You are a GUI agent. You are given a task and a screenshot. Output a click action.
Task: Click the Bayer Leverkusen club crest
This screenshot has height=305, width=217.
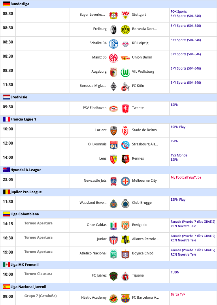(x=113, y=15)
